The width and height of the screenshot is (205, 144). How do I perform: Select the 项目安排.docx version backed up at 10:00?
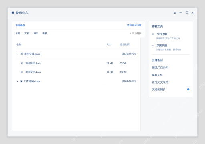click(33, 63)
